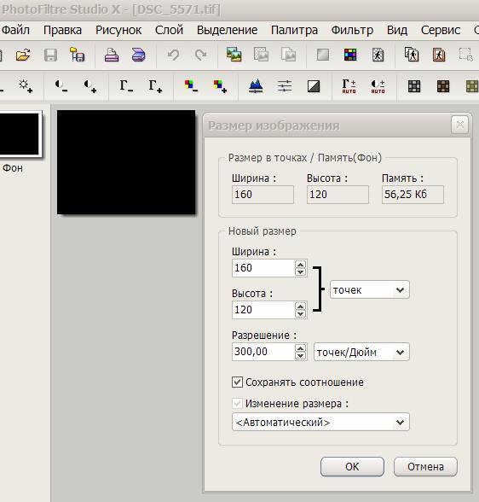Click the RGB color mode grid icon

point(350,55)
